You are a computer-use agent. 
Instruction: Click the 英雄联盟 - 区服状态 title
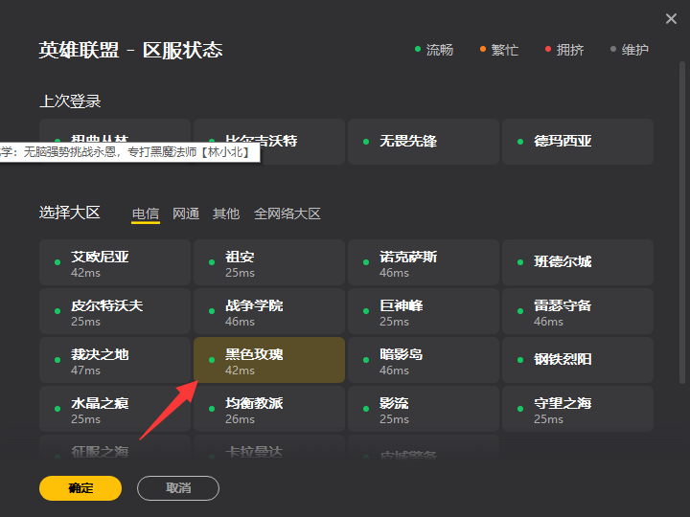coord(130,50)
